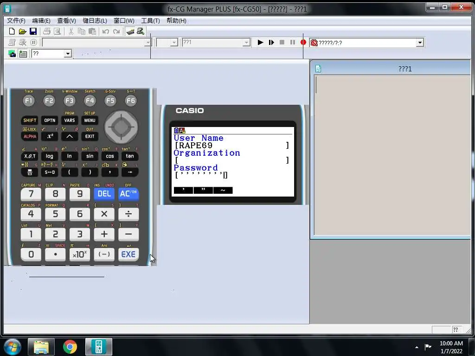475x356 pixels.
Task: Click number key 7
Action: tap(31, 194)
